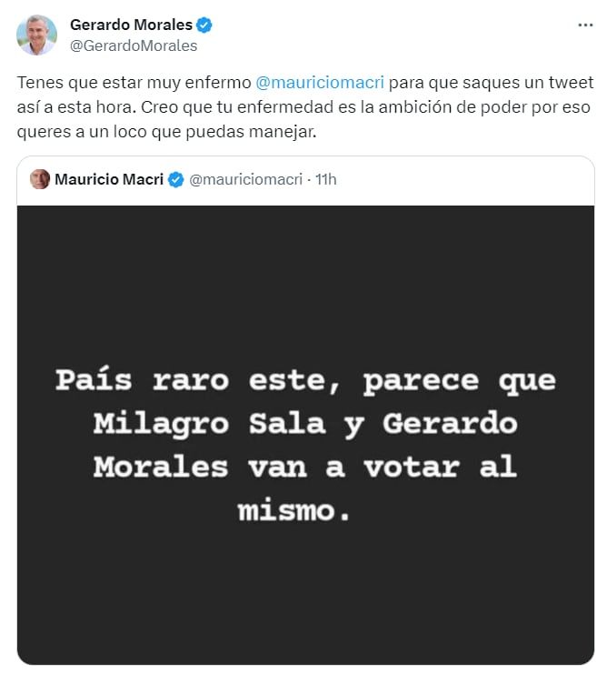Click tweet text starting "Tenes que estar"
607x673 pixels.
(136, 83)
